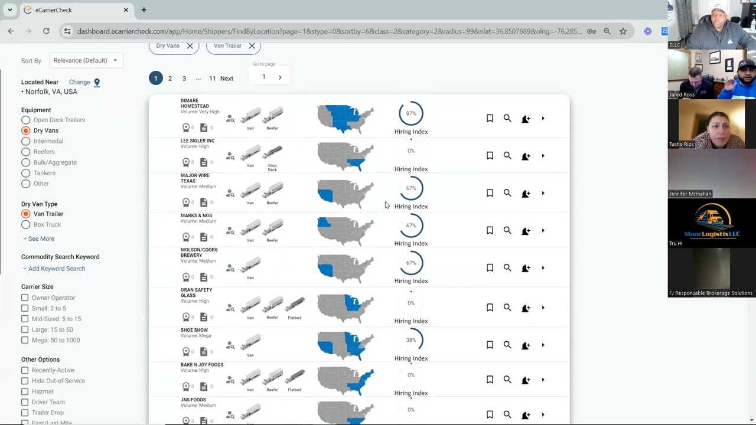Bookmark MAJOR WIRE TEXAS shipper
Viewport: 756px width, 425px height.
point(490,192)
